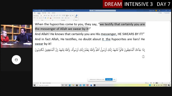The width and height of the screenshot is (172, 96).
Task: Toggle the AutoSave switch
Action: point(40,11)
